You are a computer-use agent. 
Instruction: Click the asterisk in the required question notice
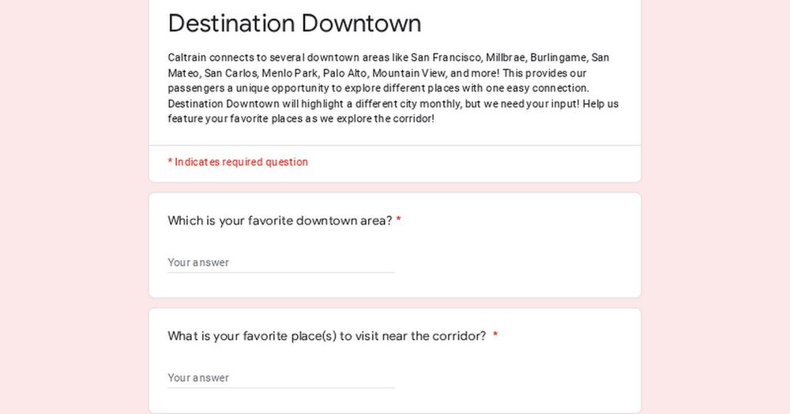click(x=171, y=162)
